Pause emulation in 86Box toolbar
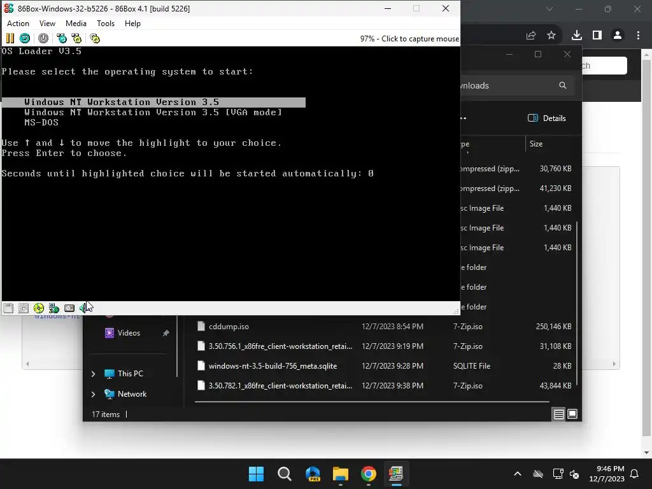652x489 pixels. [10, 38]
